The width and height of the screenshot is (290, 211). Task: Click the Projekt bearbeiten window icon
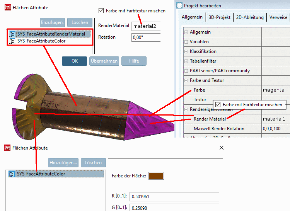coord(179,5)
